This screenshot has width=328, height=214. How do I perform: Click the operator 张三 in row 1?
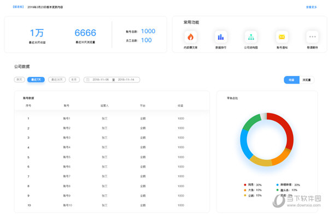pos(104,118)
